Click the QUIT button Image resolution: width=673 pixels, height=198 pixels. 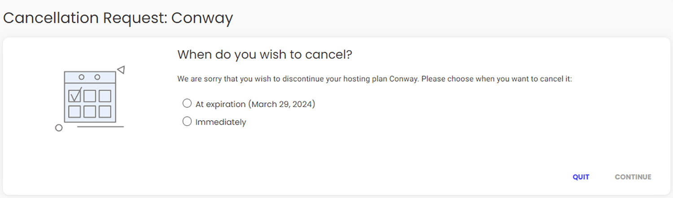[x=581, y=177]
